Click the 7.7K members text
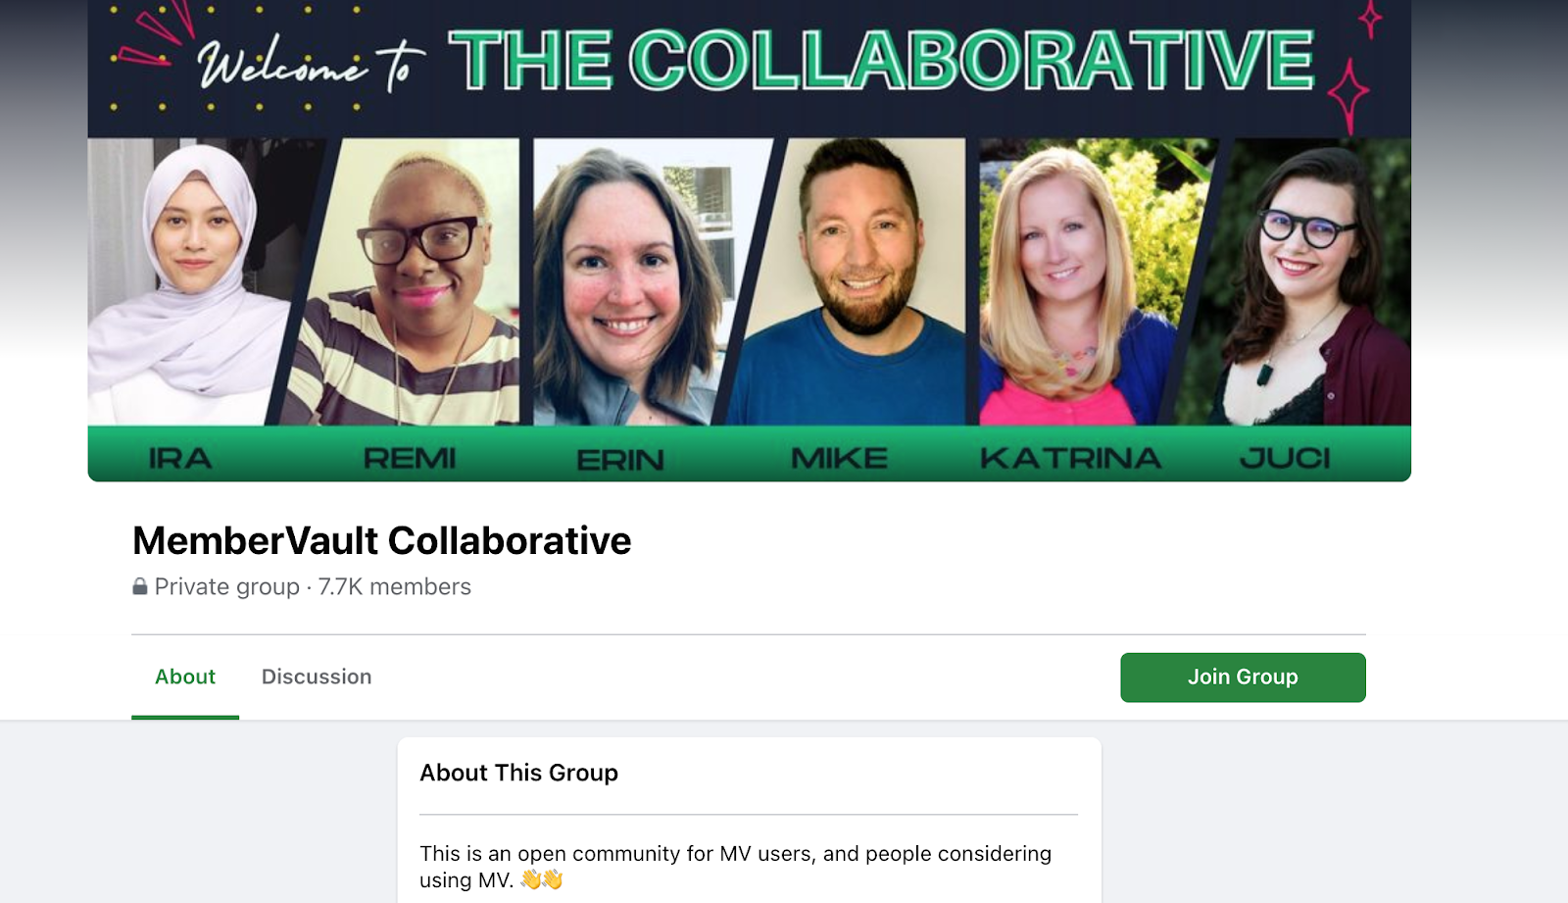This screenshot has width=1568, height=903. (x=395, y=586)
